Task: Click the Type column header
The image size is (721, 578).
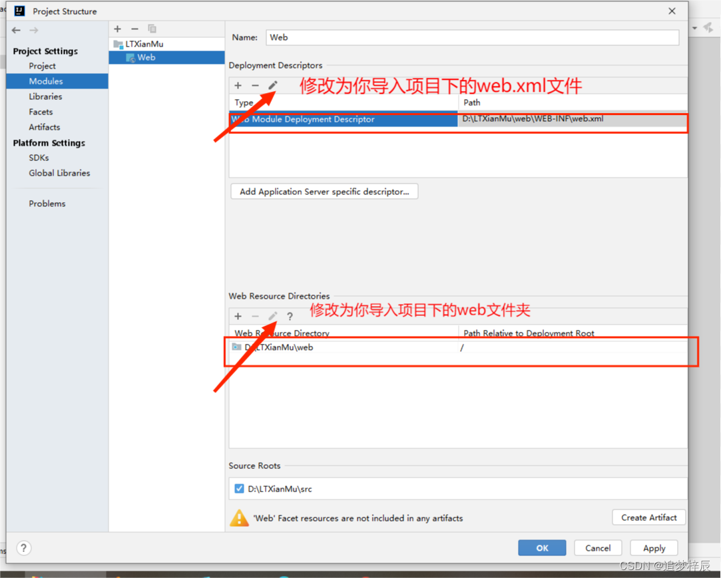Action: click(x=344, y=102)
